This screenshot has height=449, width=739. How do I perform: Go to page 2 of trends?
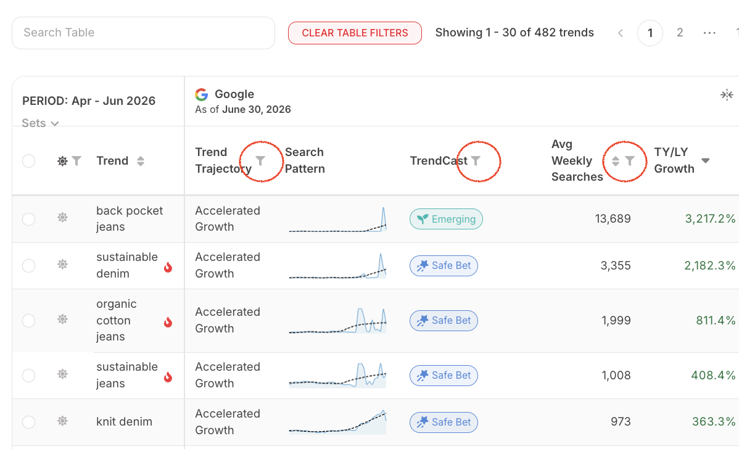tap(680, 33)
